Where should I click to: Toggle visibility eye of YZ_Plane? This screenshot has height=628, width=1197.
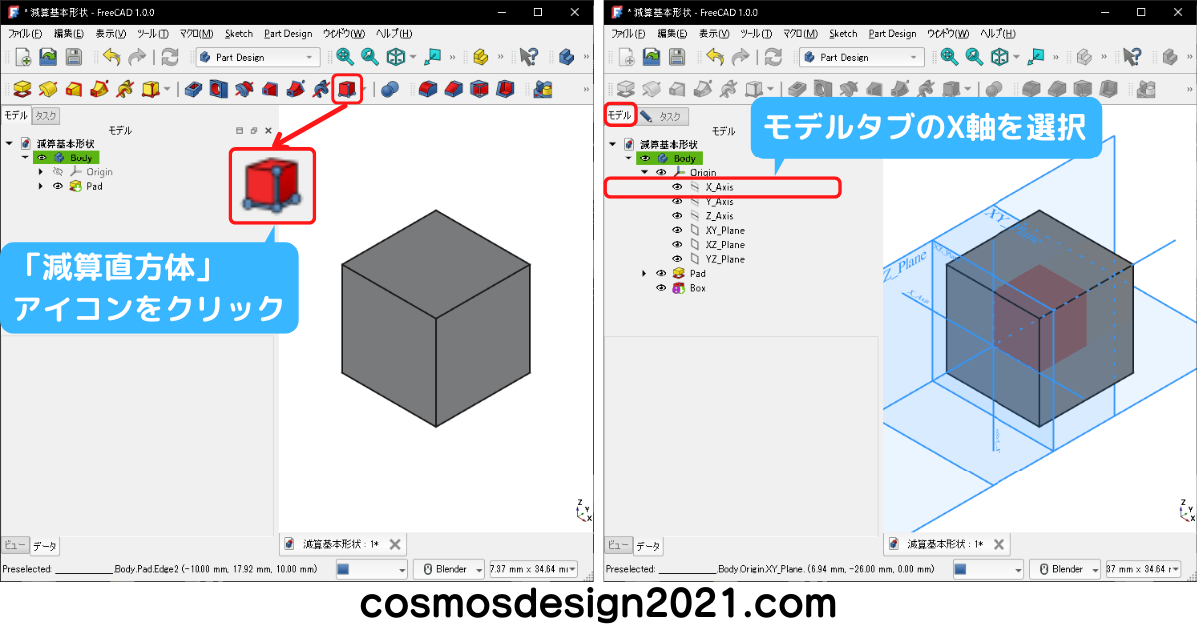(677, 259)
